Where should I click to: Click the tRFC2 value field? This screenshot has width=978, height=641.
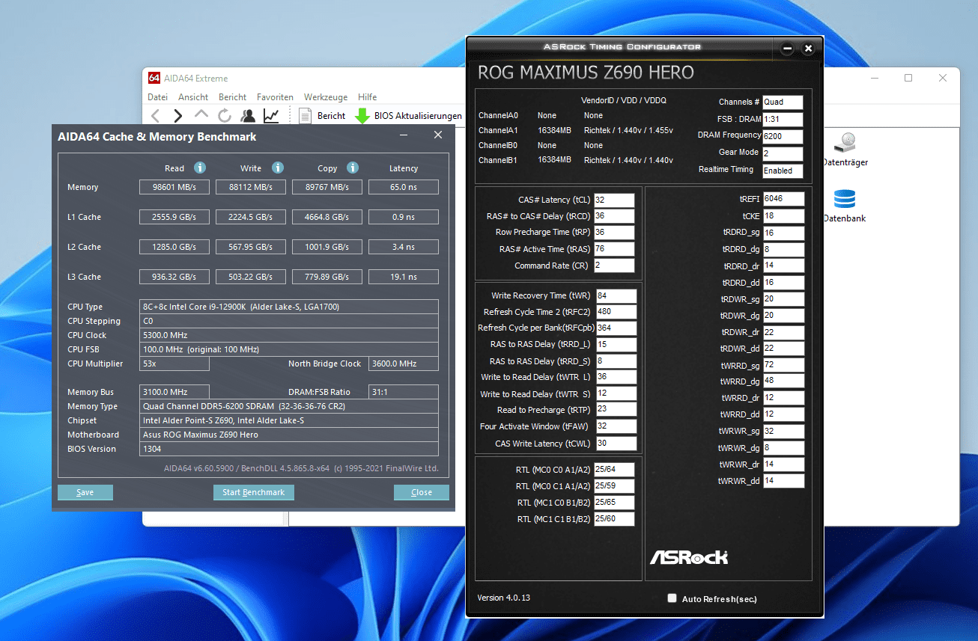pyautogui.click(x=616, y=312)
